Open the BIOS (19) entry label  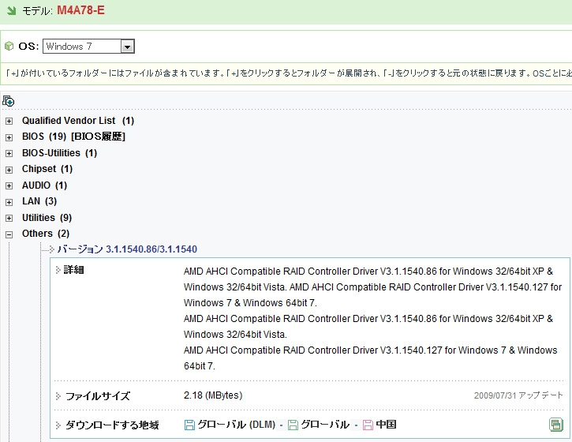(x=44, y=137)
